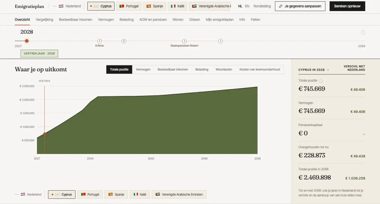The height and width of the screenshot is (204, 380).
Task: Toggle the Italië chip in the top bar
Action: coord(178,6)
